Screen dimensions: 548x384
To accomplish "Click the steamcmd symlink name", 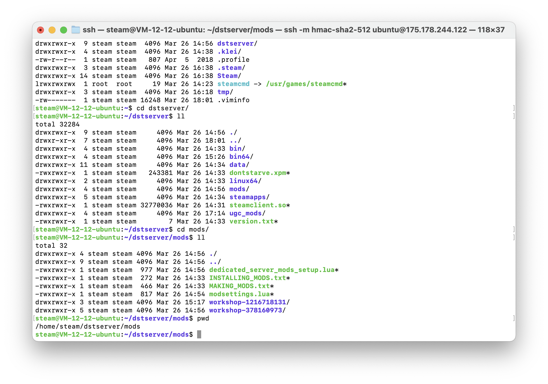I will coord(233,84).
